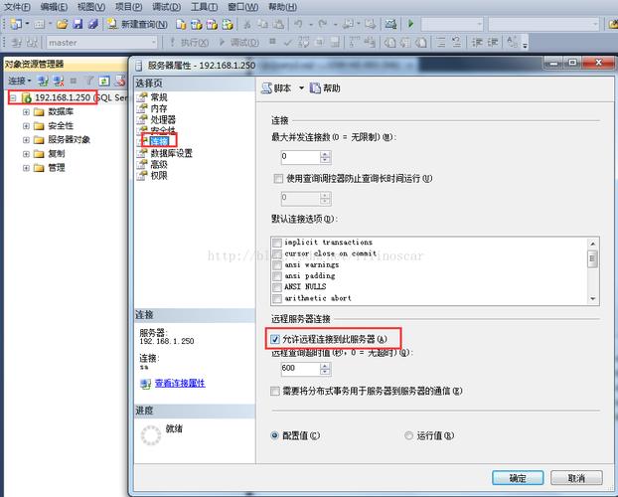Click the 查看连接属性 link

tap(180, 383)
